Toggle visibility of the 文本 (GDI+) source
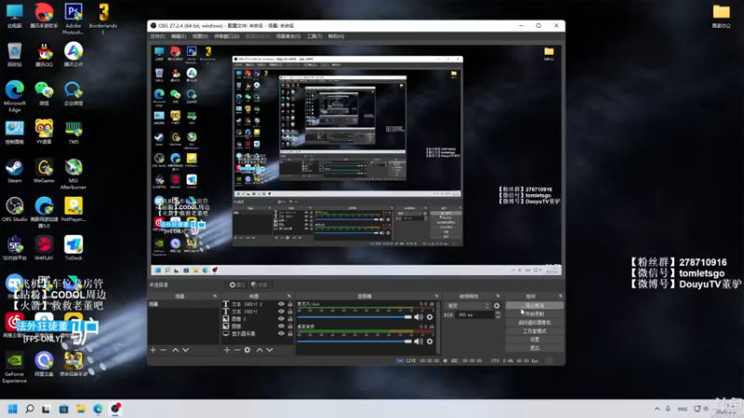This screenshot has height=418, width=744. coord(281,311)
